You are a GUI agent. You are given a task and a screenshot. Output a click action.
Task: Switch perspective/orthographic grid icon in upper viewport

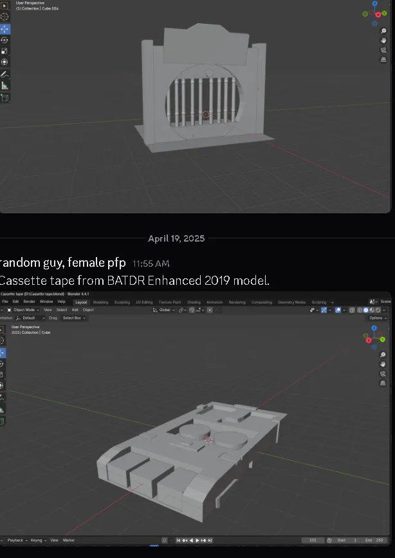(383, 60)
